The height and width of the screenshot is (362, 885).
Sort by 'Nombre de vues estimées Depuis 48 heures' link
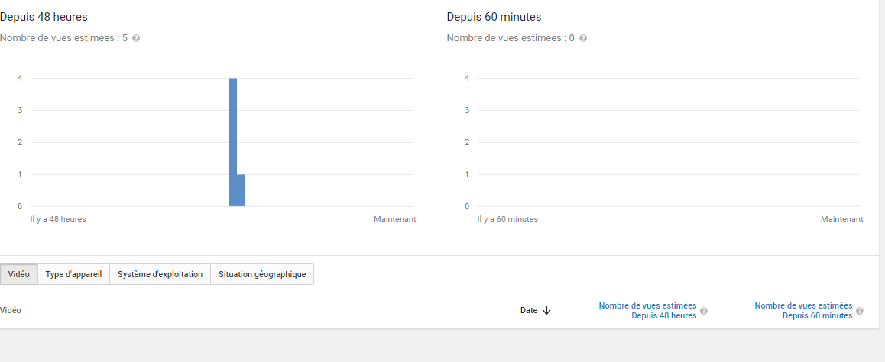pyautogui.click(x=648, y=311)
